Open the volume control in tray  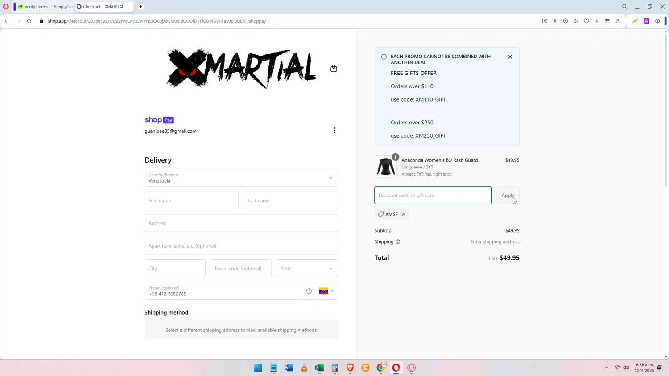(626, 368)
